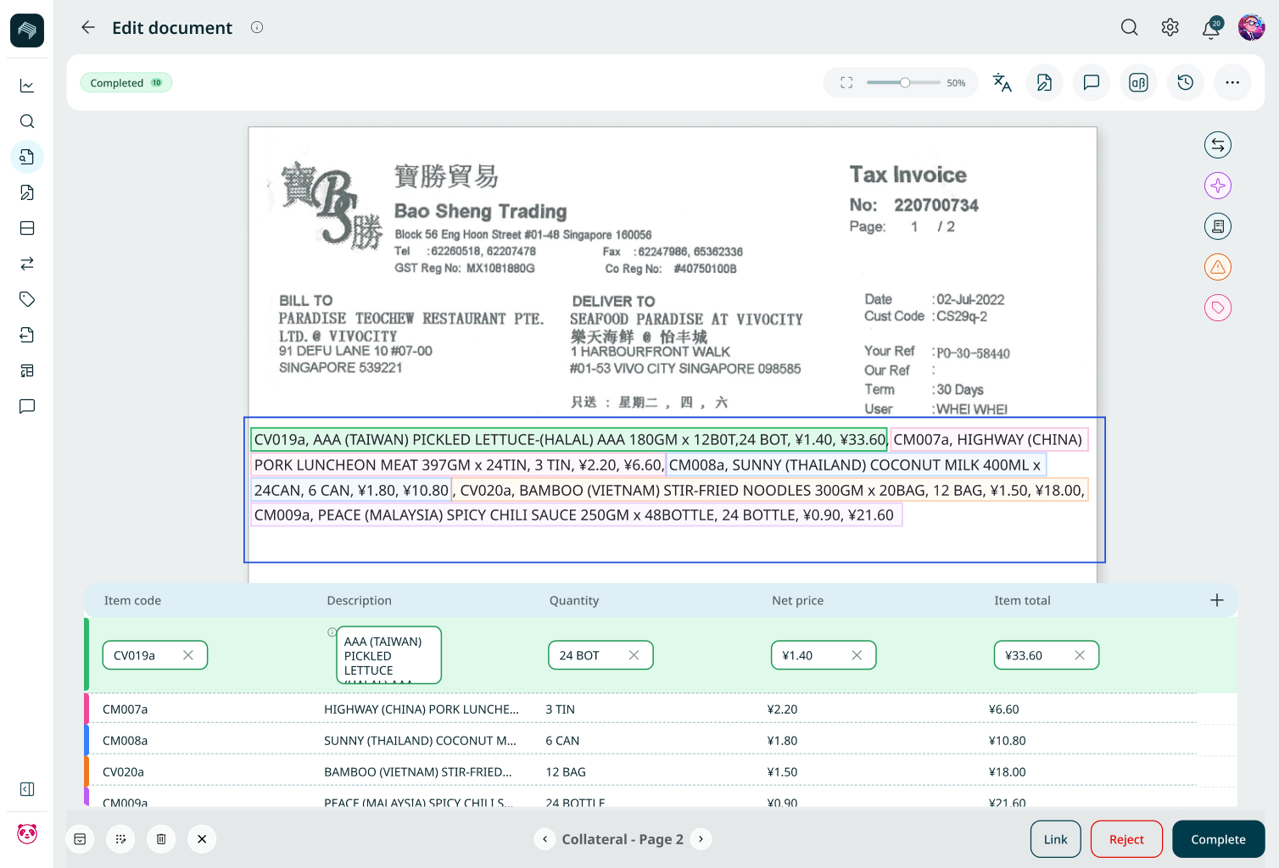
Task: Click the ¥2.20 net price cell
Action: 782,709
